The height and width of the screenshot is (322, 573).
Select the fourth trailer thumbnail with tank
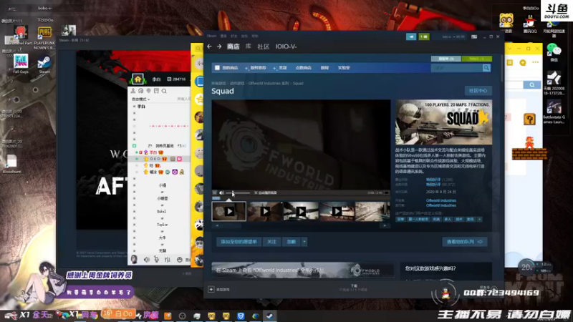coord(337,211)
